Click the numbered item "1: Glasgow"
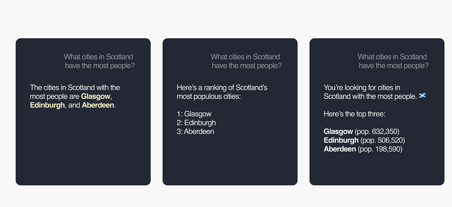This screenshot has width=452, height=207. point(194,114)
